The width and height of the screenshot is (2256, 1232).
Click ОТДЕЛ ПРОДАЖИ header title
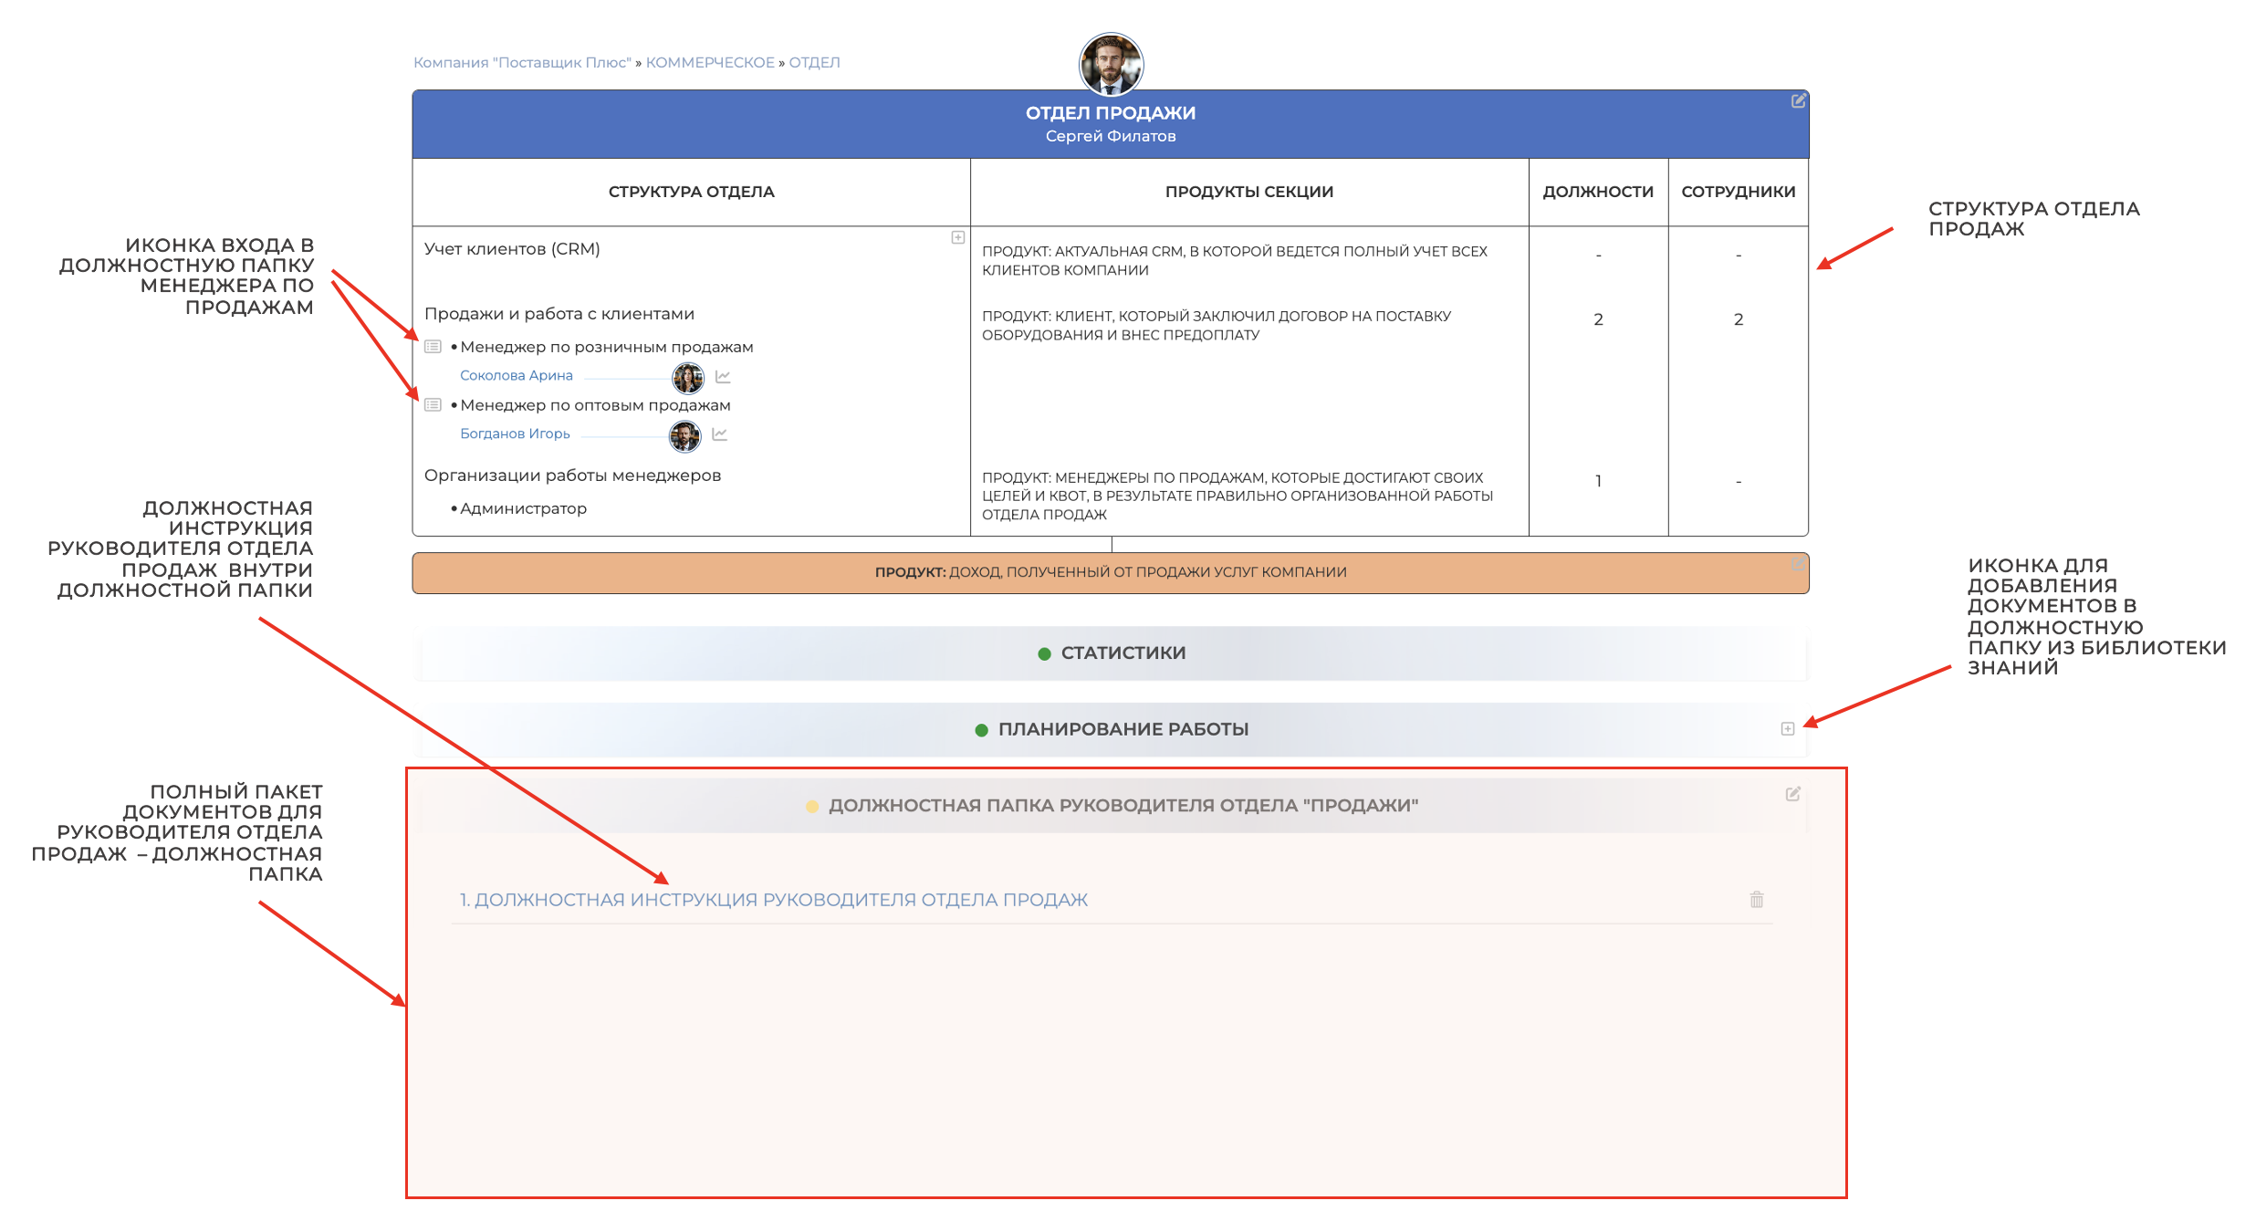[x=1111, y=113]
